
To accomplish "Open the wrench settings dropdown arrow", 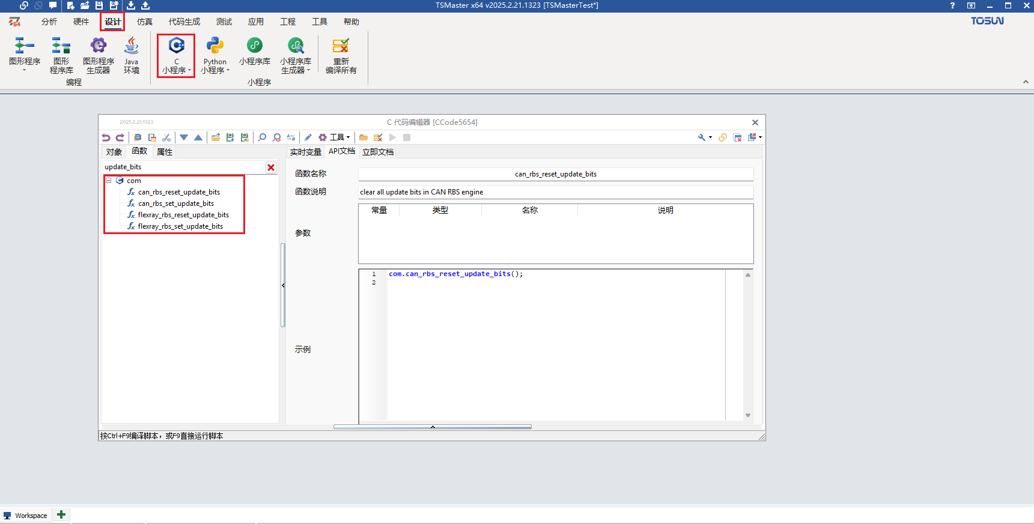I will (710, 137).
